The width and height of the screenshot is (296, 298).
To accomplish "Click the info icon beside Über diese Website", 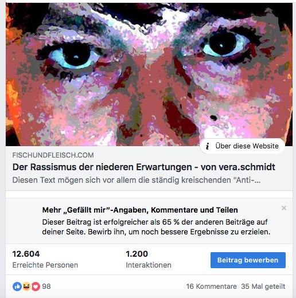I will [x=207, y=146].
